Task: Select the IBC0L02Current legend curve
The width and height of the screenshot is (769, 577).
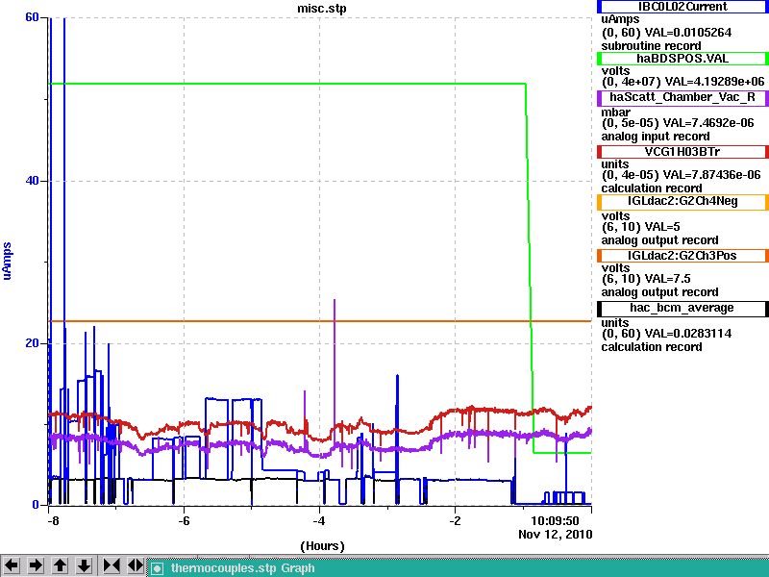Action: pyautogui.click(x=682, y=7)
